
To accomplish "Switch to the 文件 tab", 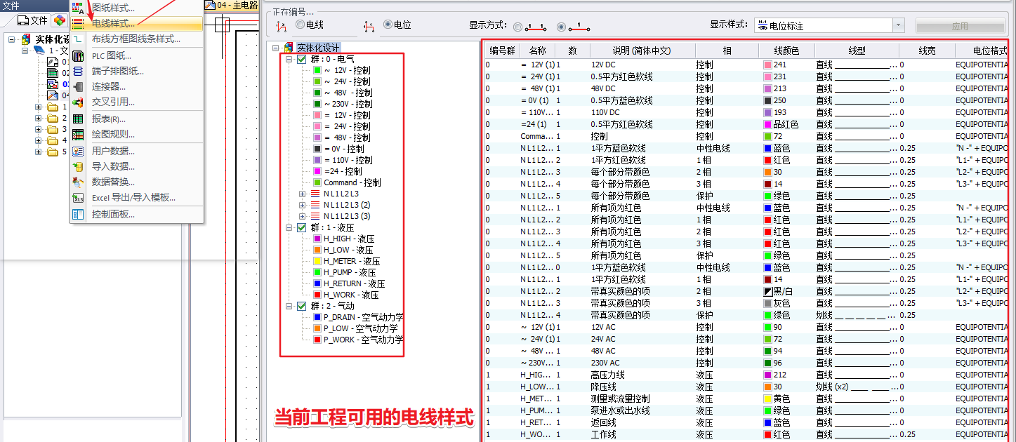I will [x=32, y=20].
